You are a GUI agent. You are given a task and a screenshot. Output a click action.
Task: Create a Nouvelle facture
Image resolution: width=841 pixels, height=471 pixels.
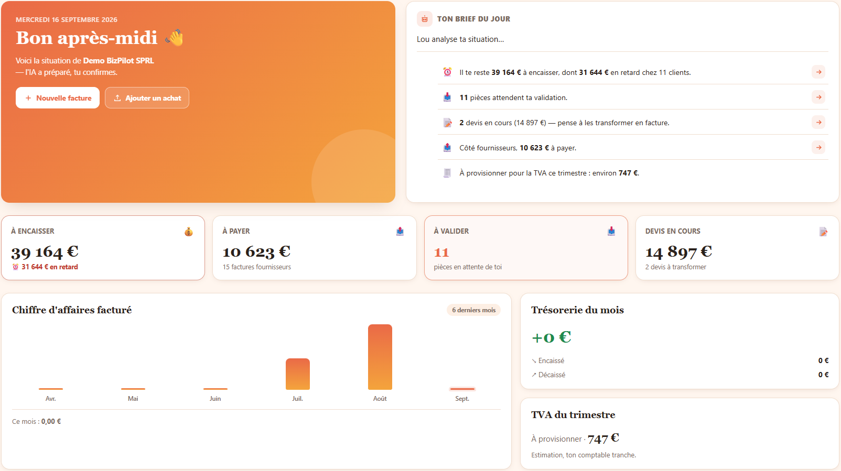coord(58,98)
